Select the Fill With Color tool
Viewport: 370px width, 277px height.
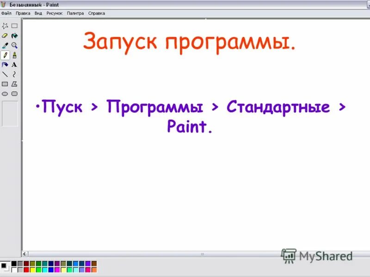click(14, 36)
